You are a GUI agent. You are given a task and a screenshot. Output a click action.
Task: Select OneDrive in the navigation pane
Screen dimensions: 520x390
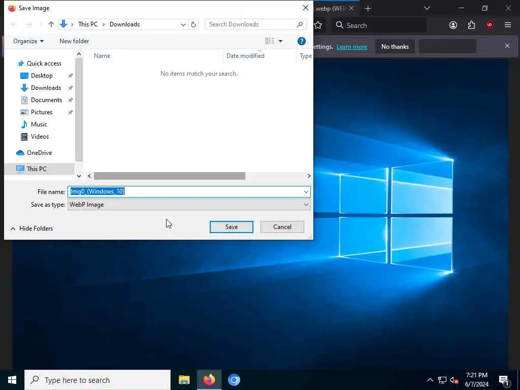pyautogui.click(x=39, y=153)
